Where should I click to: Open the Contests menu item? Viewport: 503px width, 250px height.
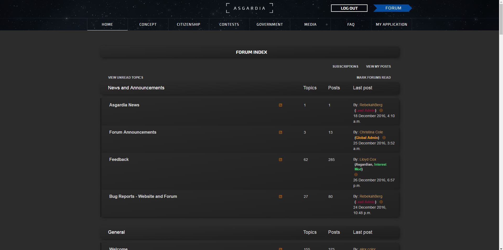tap(229, 24)
